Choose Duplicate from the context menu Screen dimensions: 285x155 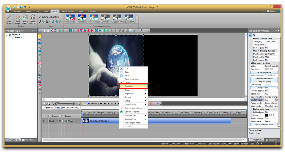point(134,86)
